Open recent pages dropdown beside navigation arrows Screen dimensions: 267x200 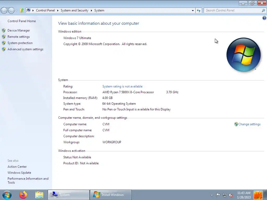point(16,10)
